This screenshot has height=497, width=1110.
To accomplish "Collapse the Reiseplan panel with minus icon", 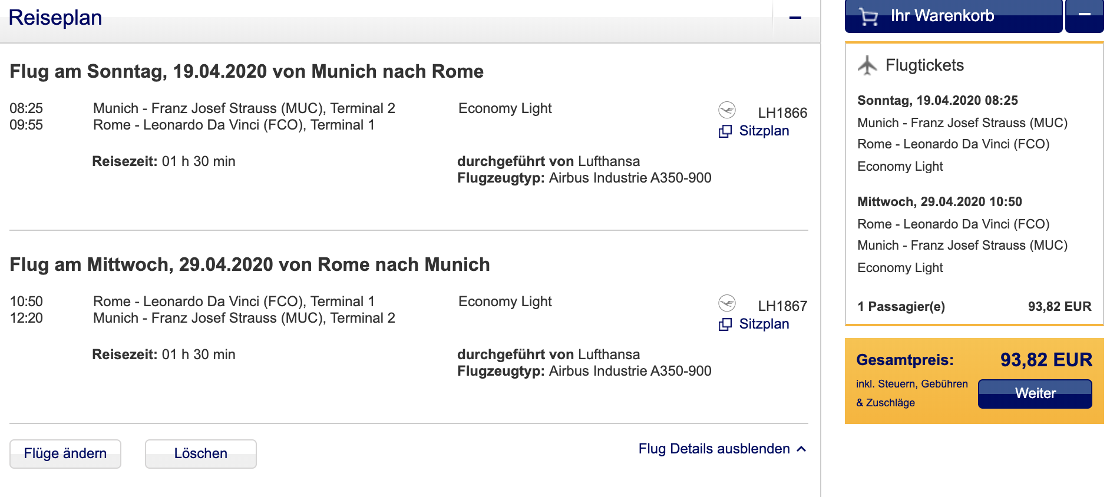I will point(795,18).
